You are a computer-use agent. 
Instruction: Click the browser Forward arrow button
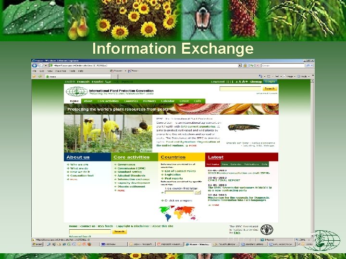pos(40,66)
